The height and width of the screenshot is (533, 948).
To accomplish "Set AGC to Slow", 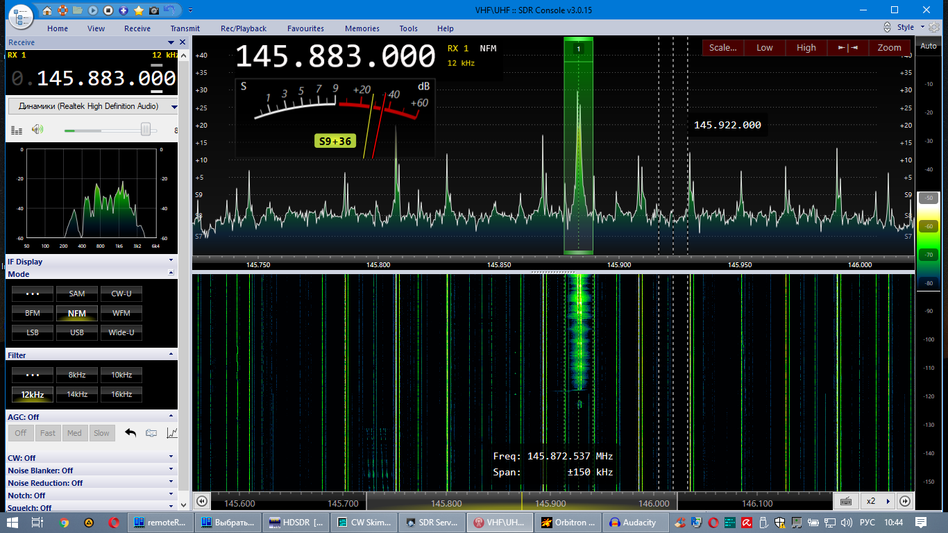I will tap(102, 432).
